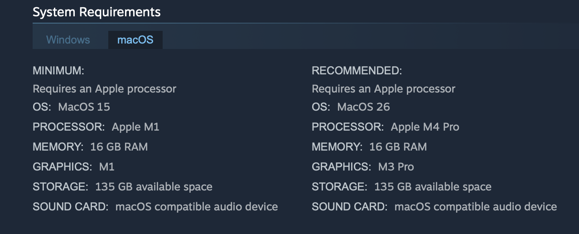Switch to the Windows requirements tab
This screenshot has width=579, height=234.
pyautogui.click(x=68, y=40)
